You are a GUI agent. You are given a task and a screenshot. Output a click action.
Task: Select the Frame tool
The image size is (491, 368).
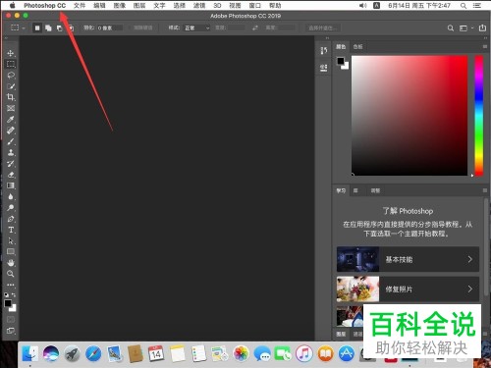pyautogui.click(x=11, y=108)
